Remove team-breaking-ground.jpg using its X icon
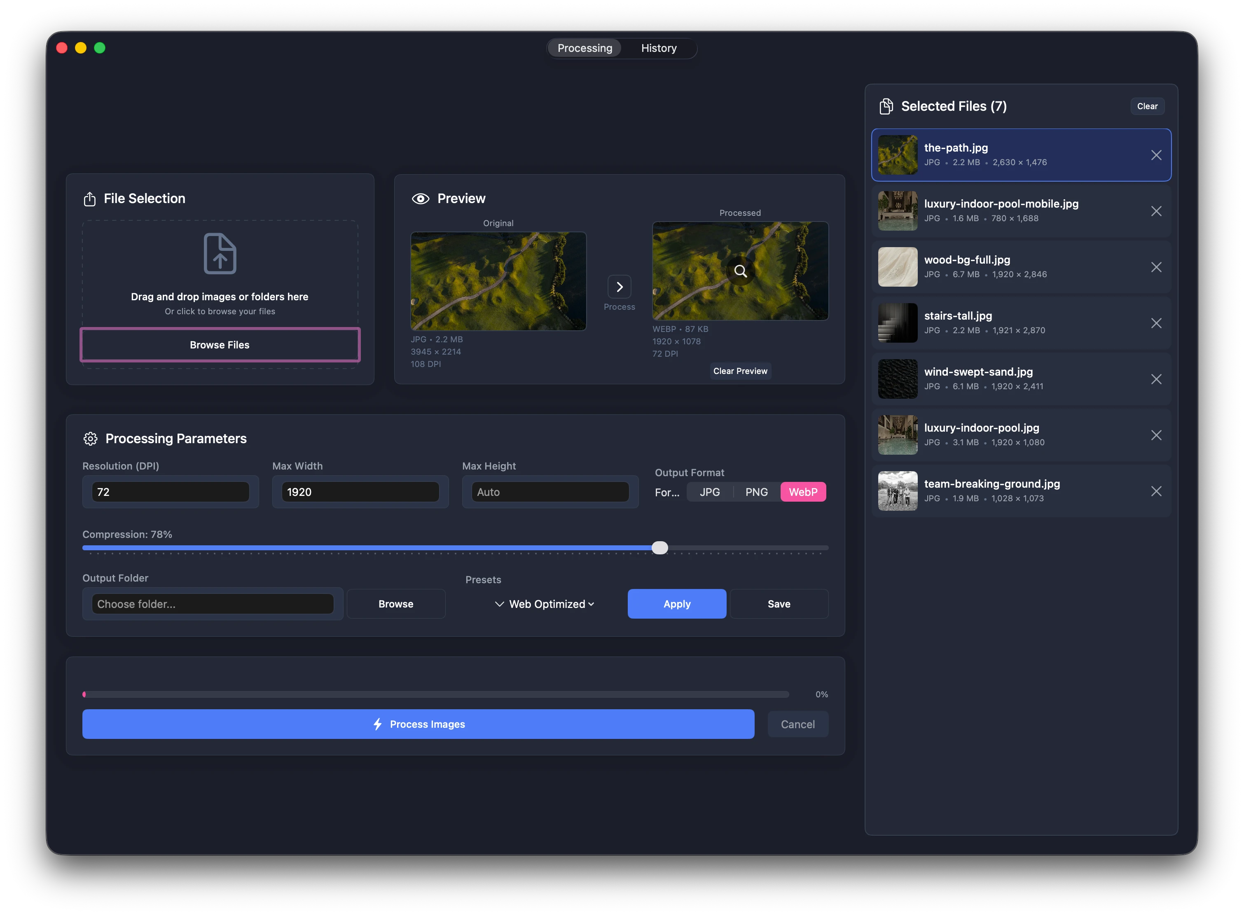 pos(1157,491)
